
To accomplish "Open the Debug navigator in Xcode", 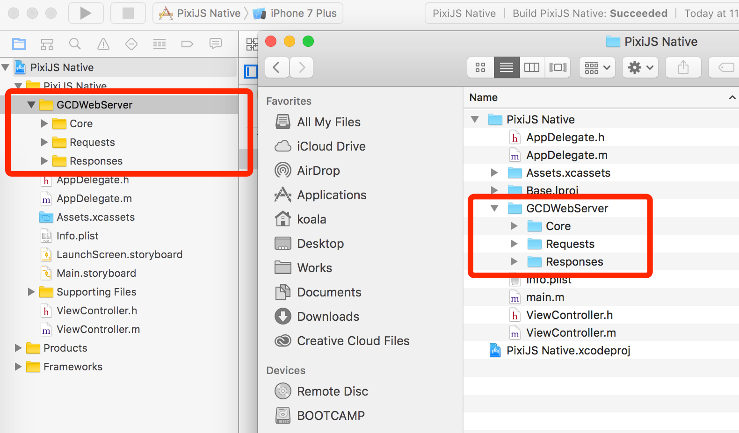I will tap(159, 44).
